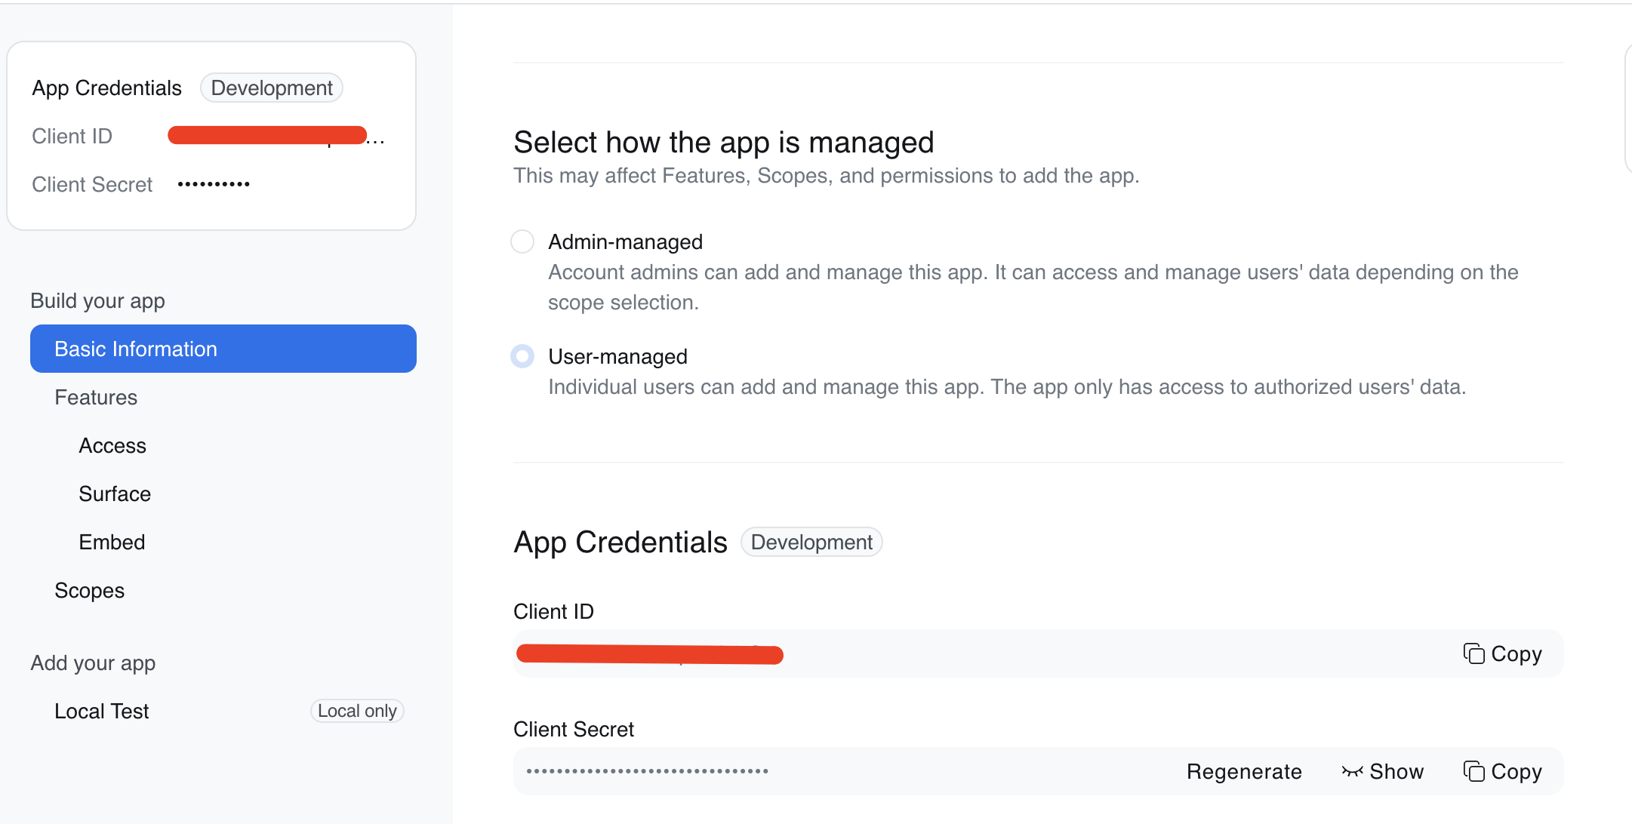Select the Admin-managed radio option
The height and width of the screenshot is (824, 1632).
pos(522,241)
